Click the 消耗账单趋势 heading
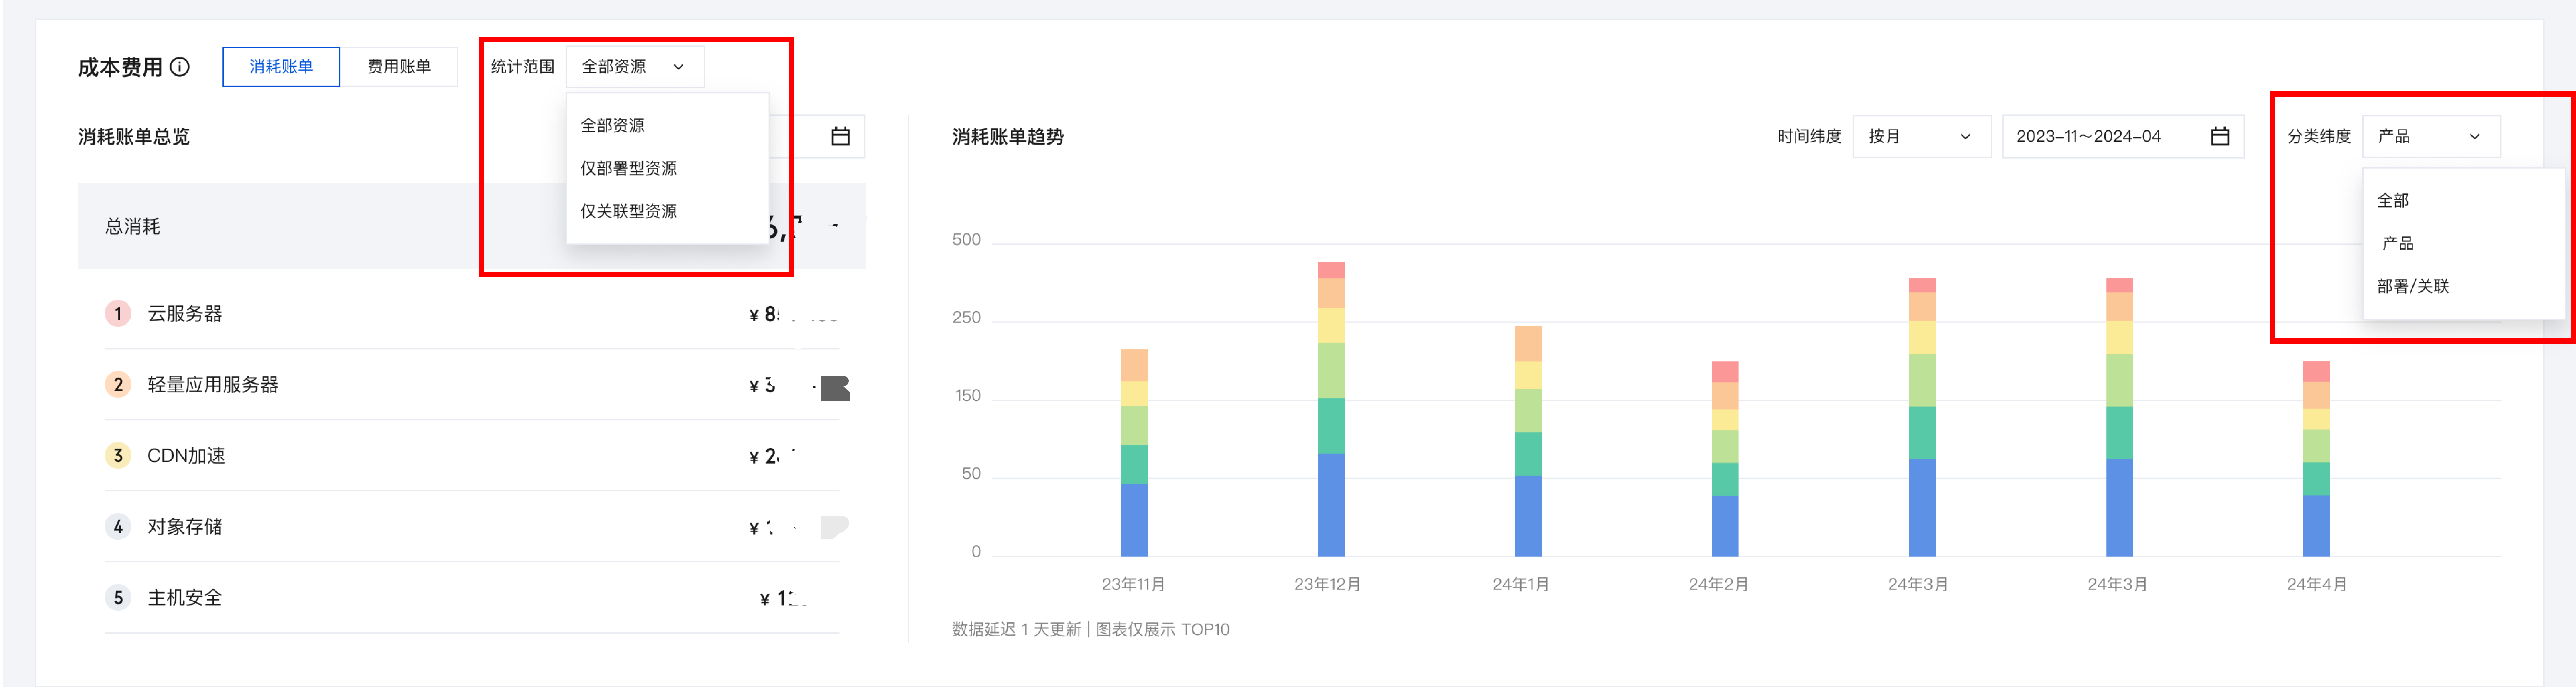Image resolution: width=2576 pixels, height=687 pixels. click(1008, 137)
